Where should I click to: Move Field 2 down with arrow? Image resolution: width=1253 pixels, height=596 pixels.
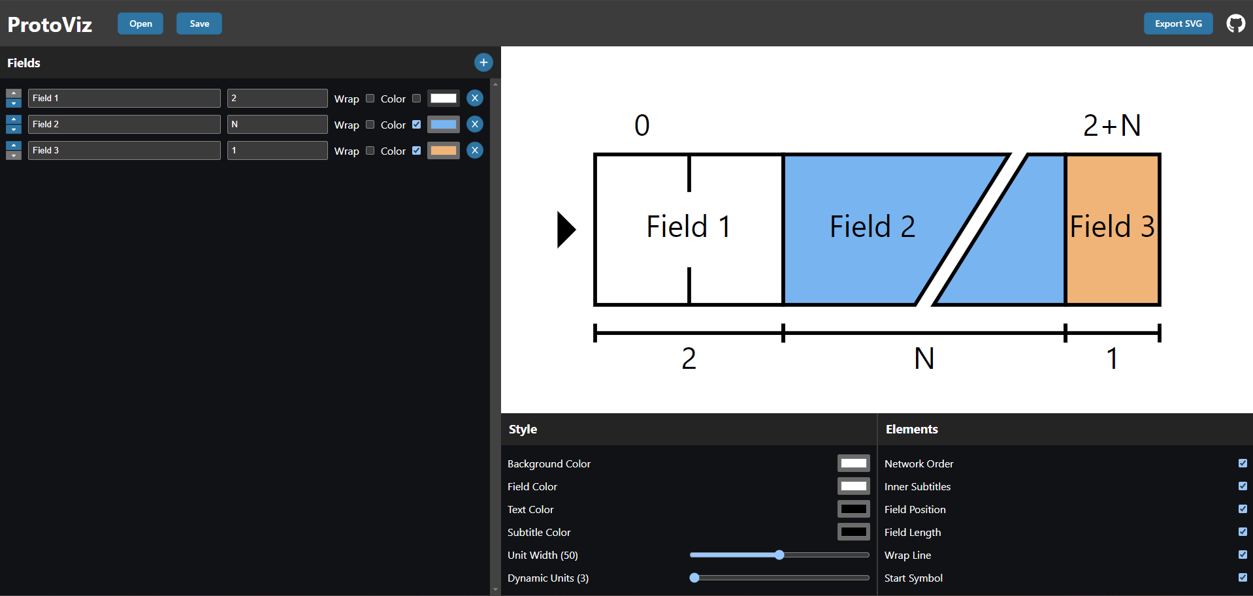point(14,129)
